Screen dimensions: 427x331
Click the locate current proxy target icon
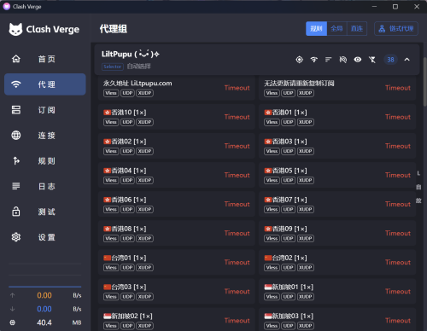[x=299, y=60]
